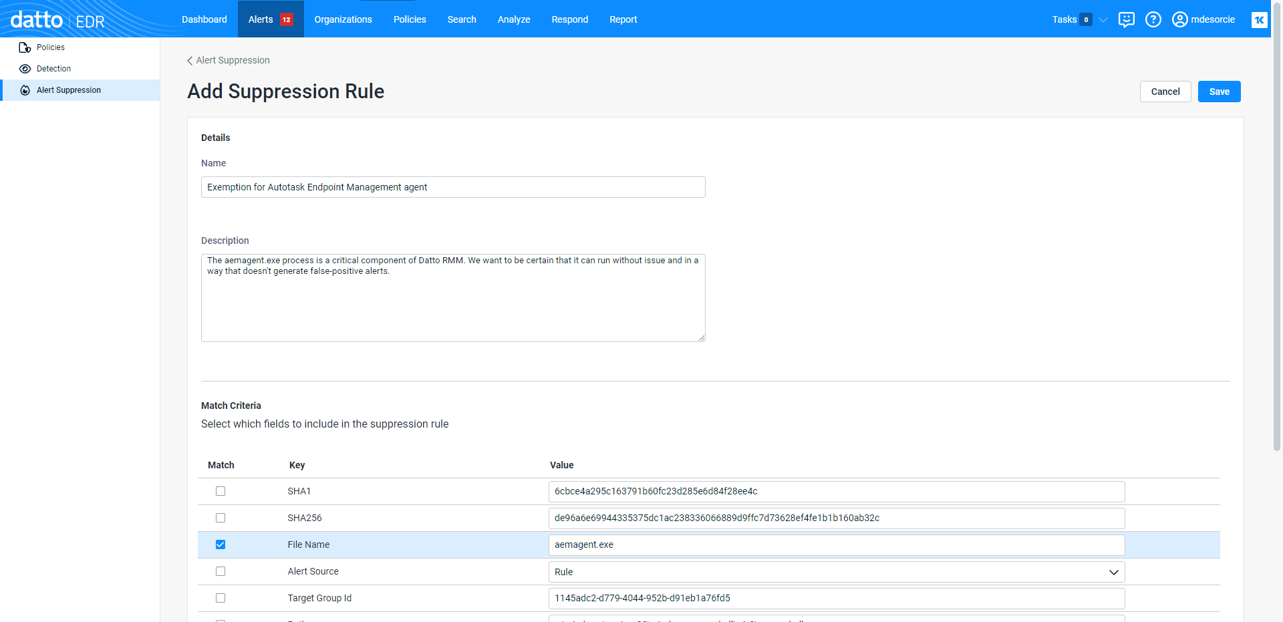Click the Tasks label in header
Viewport: 1283px width, 622px height.
click(x=1064, y=19)
